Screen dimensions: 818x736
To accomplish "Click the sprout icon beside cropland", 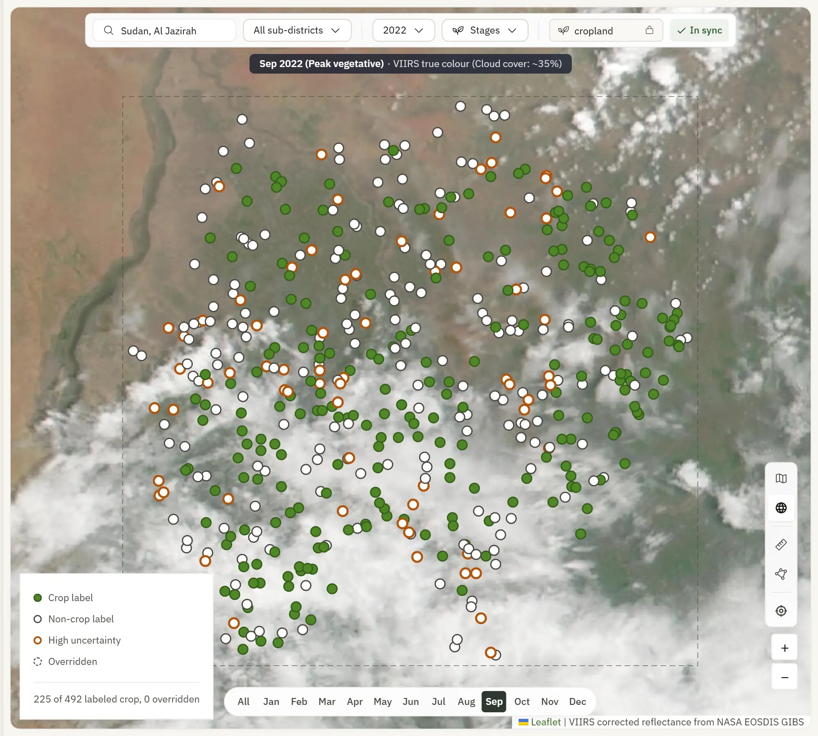I will pos(564,31).
